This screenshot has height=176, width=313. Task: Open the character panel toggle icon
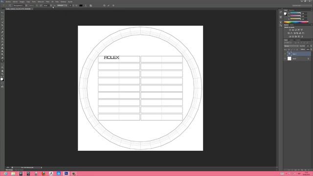tap(91, 5)
